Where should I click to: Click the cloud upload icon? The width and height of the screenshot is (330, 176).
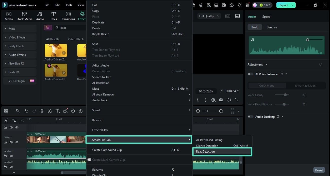click(232, 5)
